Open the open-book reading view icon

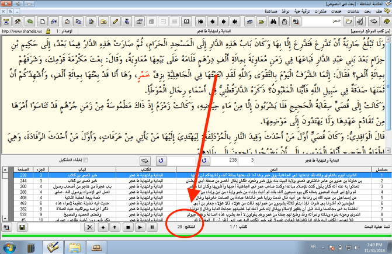click(186, 22)
